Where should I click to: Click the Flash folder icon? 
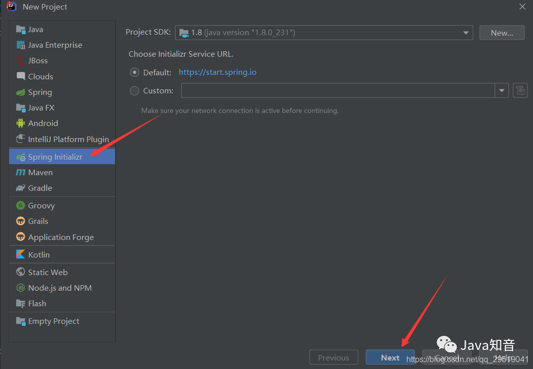click(x=21, y=303)
